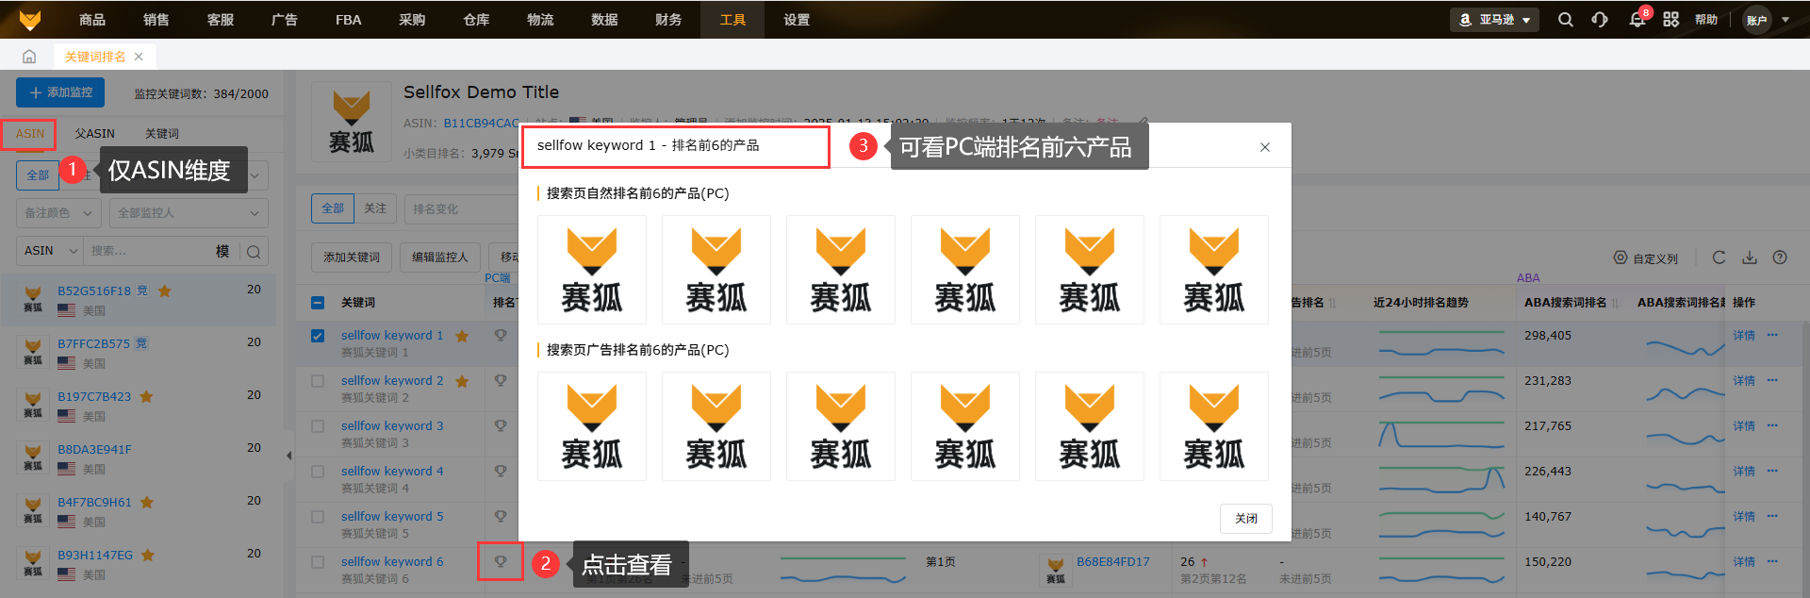Click the download export icon
Viewport: 1810px width, 598px height.
tap(1750, 257)
